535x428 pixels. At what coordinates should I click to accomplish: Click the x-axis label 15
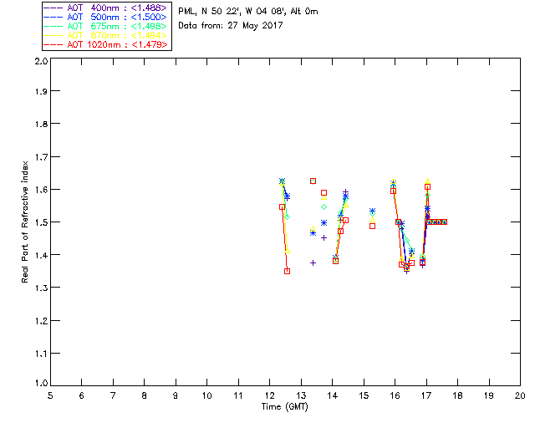[x=364, y=395]
